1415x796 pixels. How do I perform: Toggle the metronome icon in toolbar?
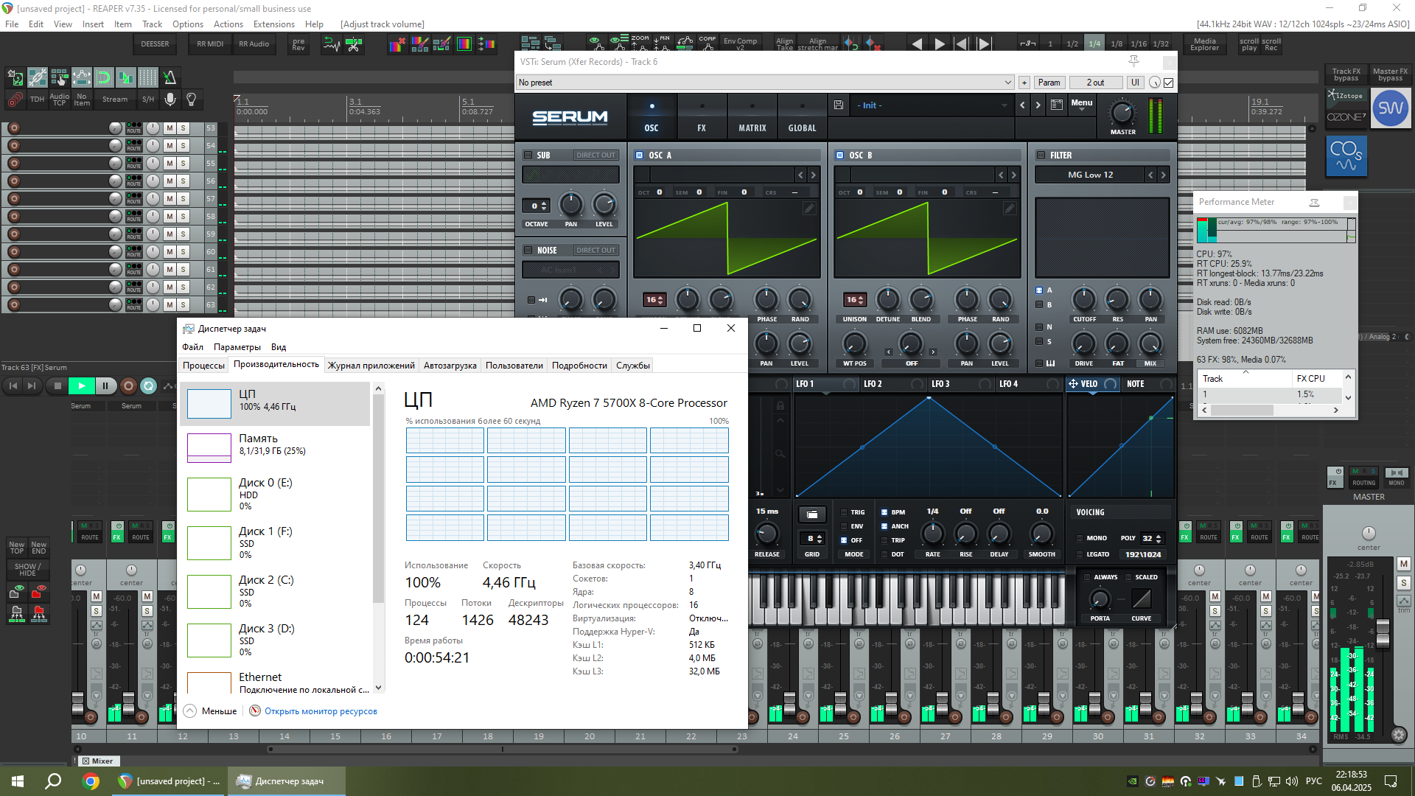[x=170, y=77]
